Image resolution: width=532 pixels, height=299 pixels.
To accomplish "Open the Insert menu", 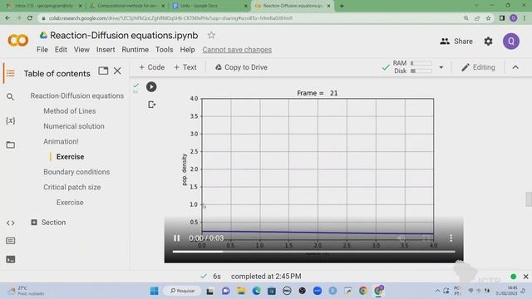I will click(x=106, y=50).
